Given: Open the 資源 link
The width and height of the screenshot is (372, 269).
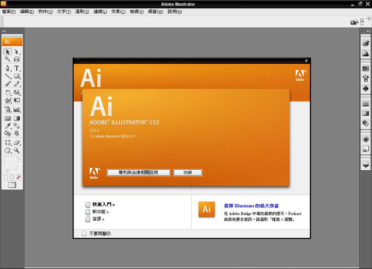Looking at the screenshot, I should pyautogui.click(x=98, y=219).
